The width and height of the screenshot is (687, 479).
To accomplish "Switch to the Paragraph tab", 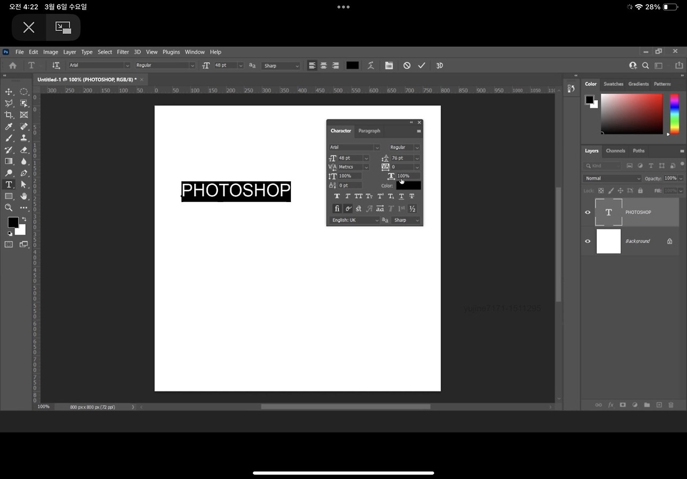I will click(369, 131).
